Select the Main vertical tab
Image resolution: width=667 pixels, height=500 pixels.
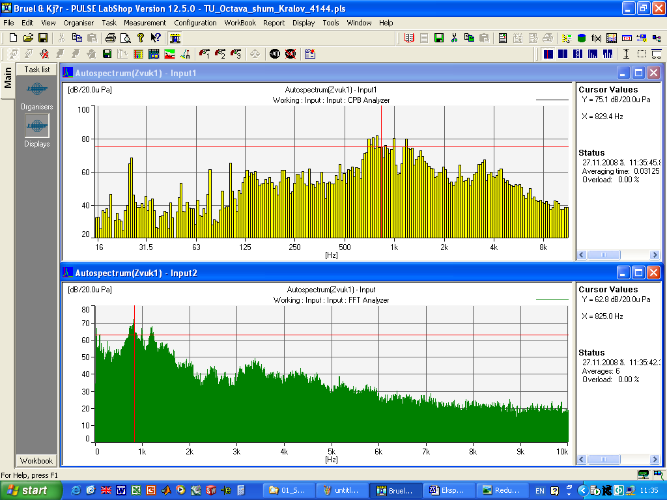(x=8, y=79)
